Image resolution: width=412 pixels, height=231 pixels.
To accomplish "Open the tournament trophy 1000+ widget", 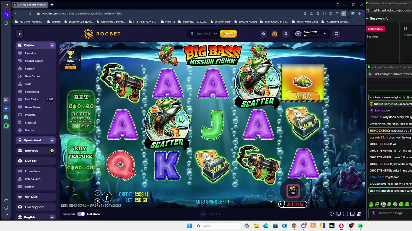I will (x=70, y=60).
